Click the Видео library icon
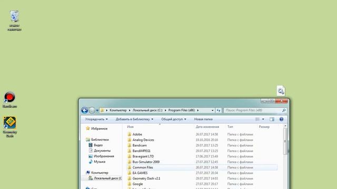This screenshot has width=337, height=189. coord(91,145)
